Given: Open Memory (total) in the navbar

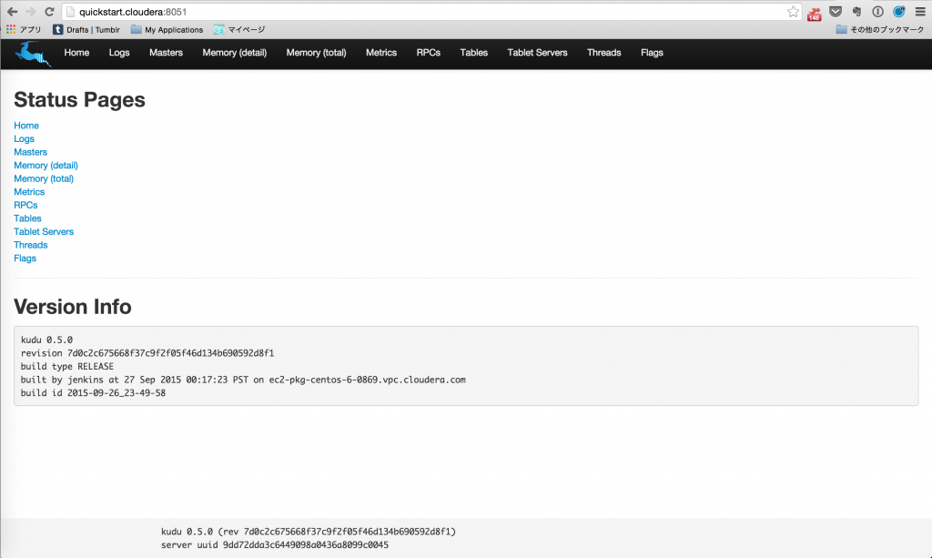Looking at the screenshot, I should pos(316,53).
